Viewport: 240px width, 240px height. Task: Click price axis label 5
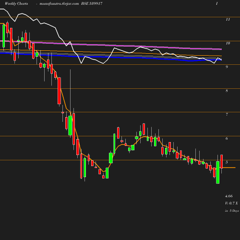[x=227, y=162]
